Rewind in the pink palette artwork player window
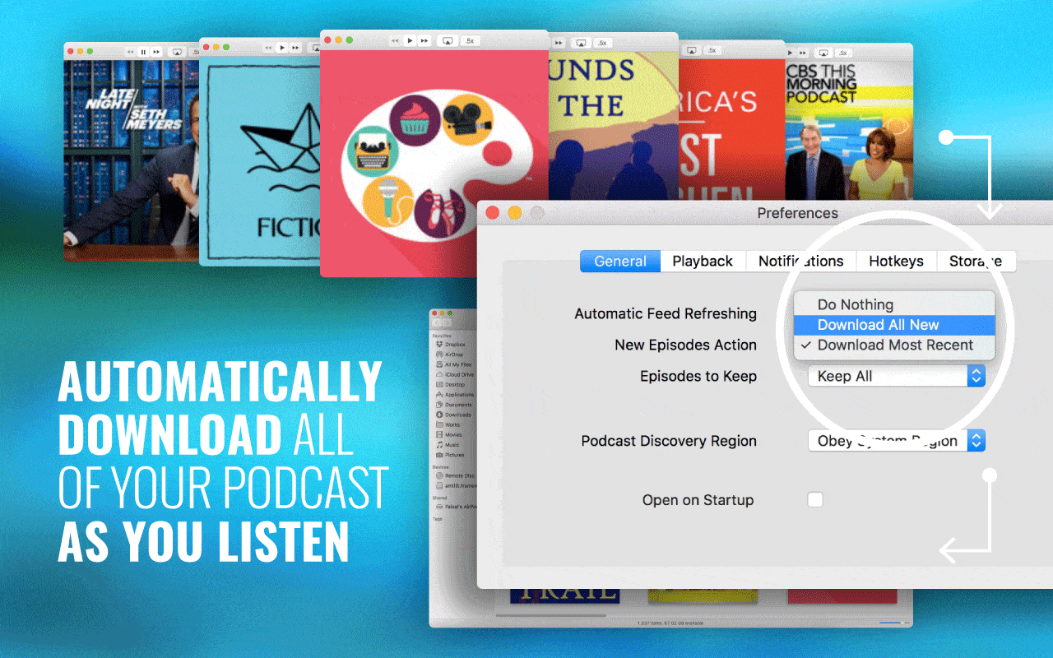The width and height of the screenshot is (1053, 658). click(x=395, y=40)
